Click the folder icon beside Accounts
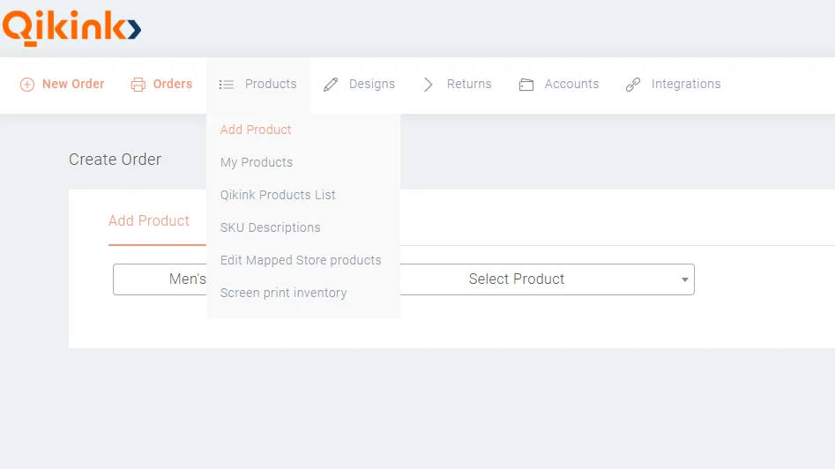835x469 pixels. (526, 85)
